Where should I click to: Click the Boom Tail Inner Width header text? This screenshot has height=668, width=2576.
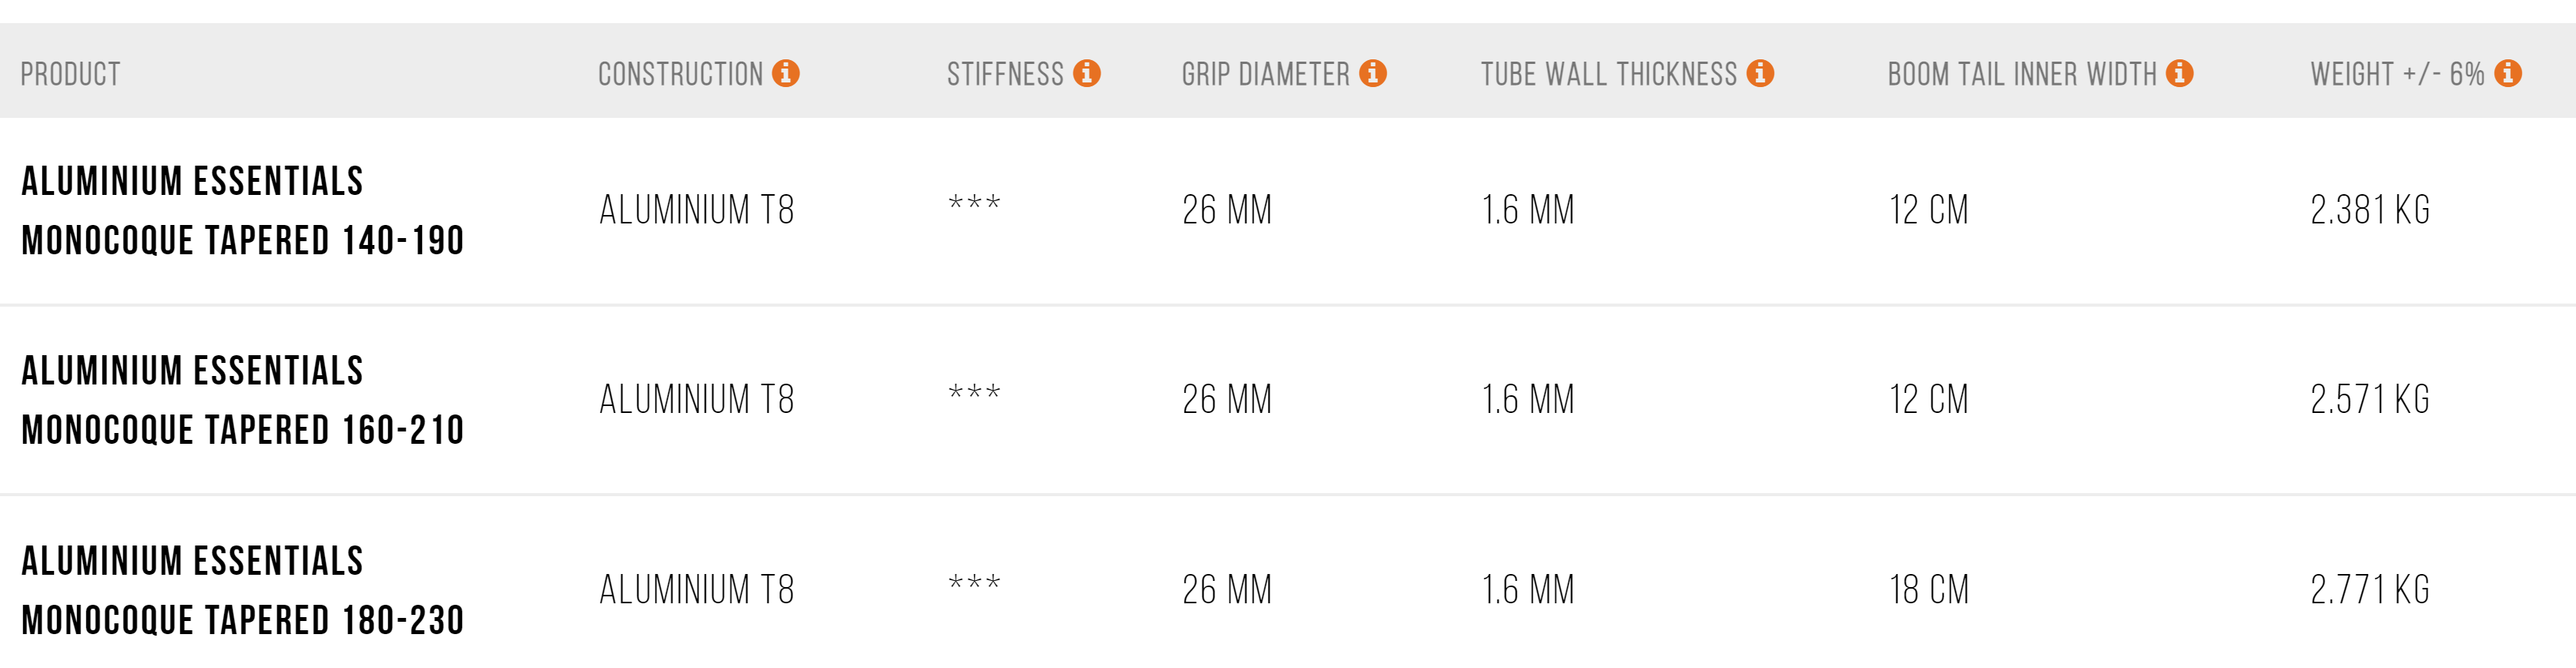click(x=2022, y=74)
